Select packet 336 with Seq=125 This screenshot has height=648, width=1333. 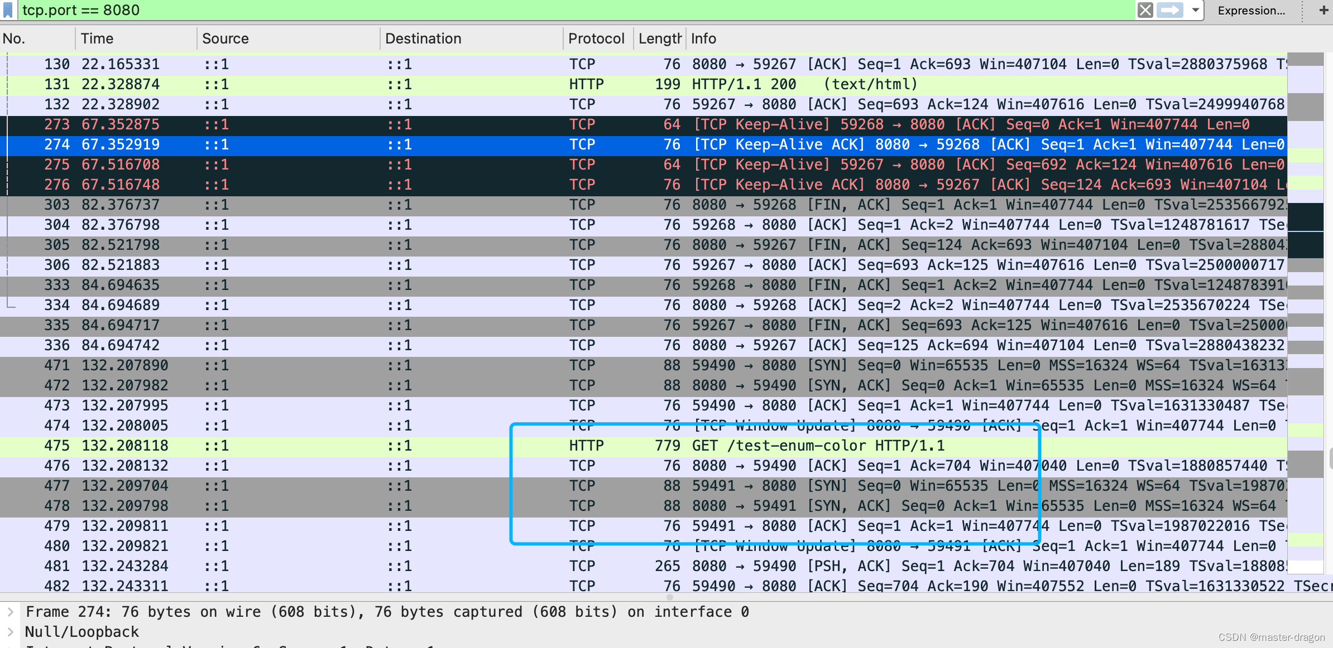coord(643,345)
